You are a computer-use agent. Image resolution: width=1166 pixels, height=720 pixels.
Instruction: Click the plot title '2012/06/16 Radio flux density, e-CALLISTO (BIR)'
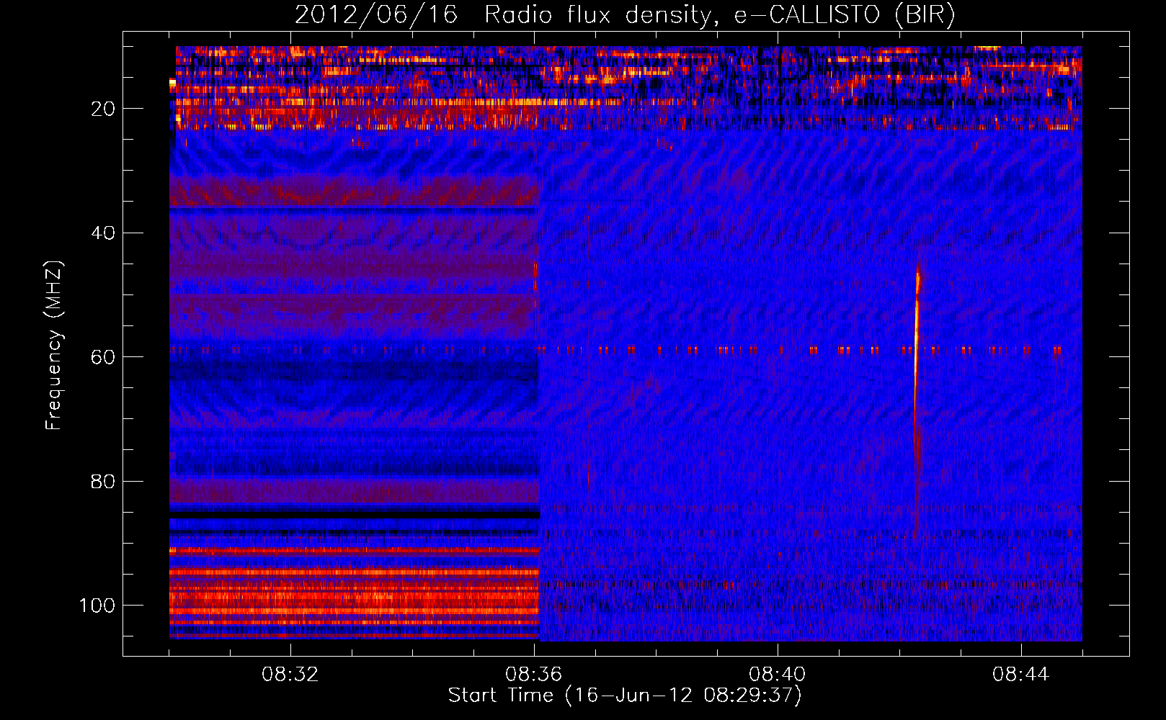(x=625, y=15)
